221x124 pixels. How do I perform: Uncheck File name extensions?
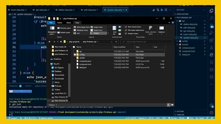(126, 30)
